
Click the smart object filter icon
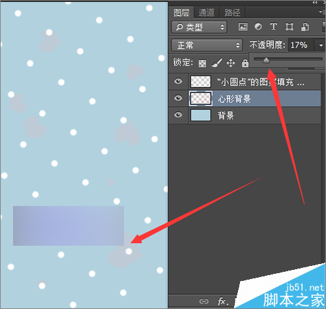click(305, 27)
